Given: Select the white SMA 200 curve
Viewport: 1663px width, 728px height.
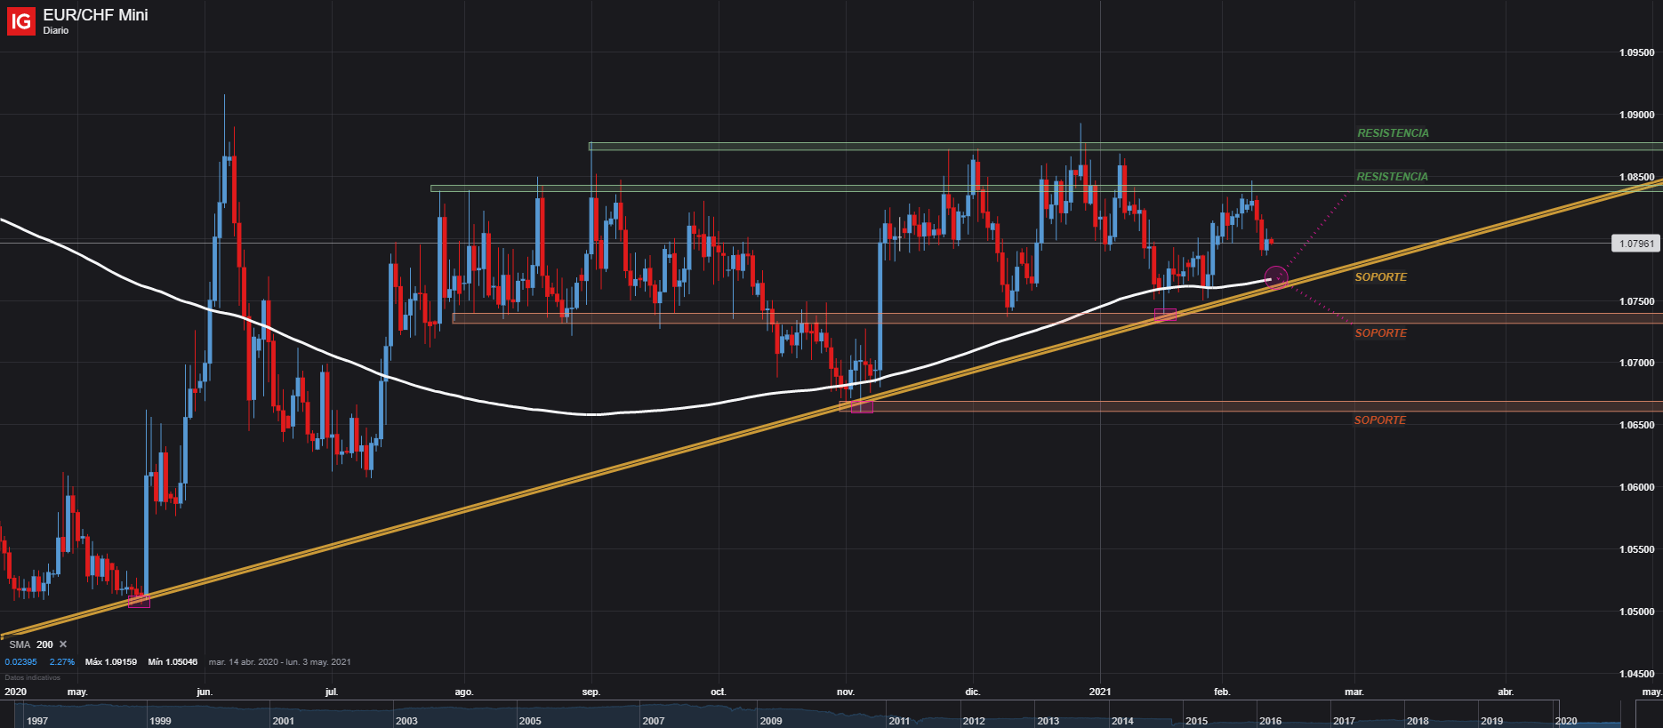Looking at the screenshot, I should click(591, 414).
